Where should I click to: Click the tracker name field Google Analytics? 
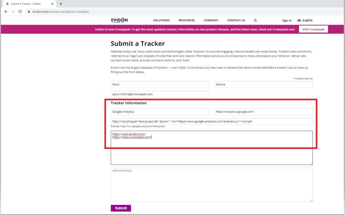click(160, 112)
